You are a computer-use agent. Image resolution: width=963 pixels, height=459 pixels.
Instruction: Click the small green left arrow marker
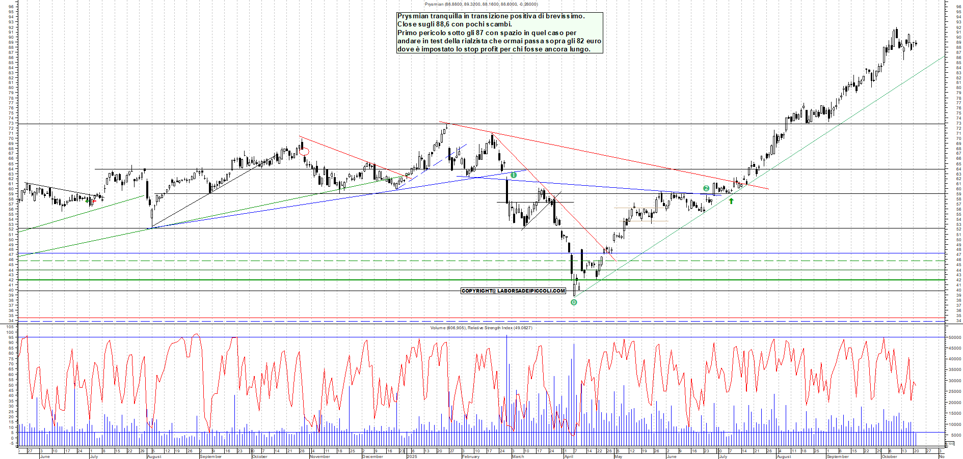point(88,201)
